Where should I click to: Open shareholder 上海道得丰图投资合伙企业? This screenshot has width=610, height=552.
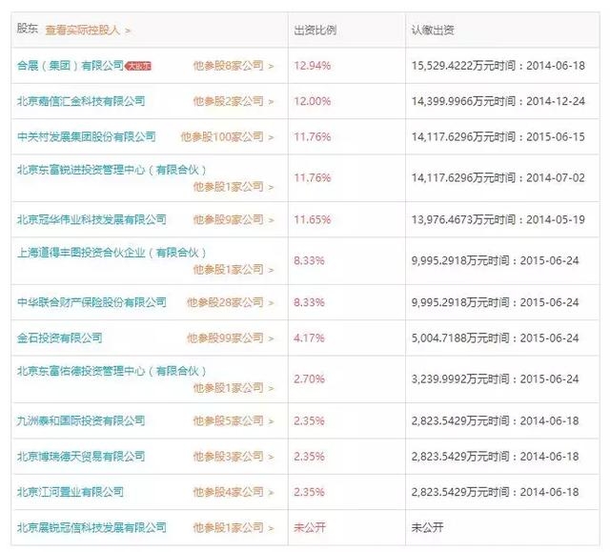click(112, 253)
